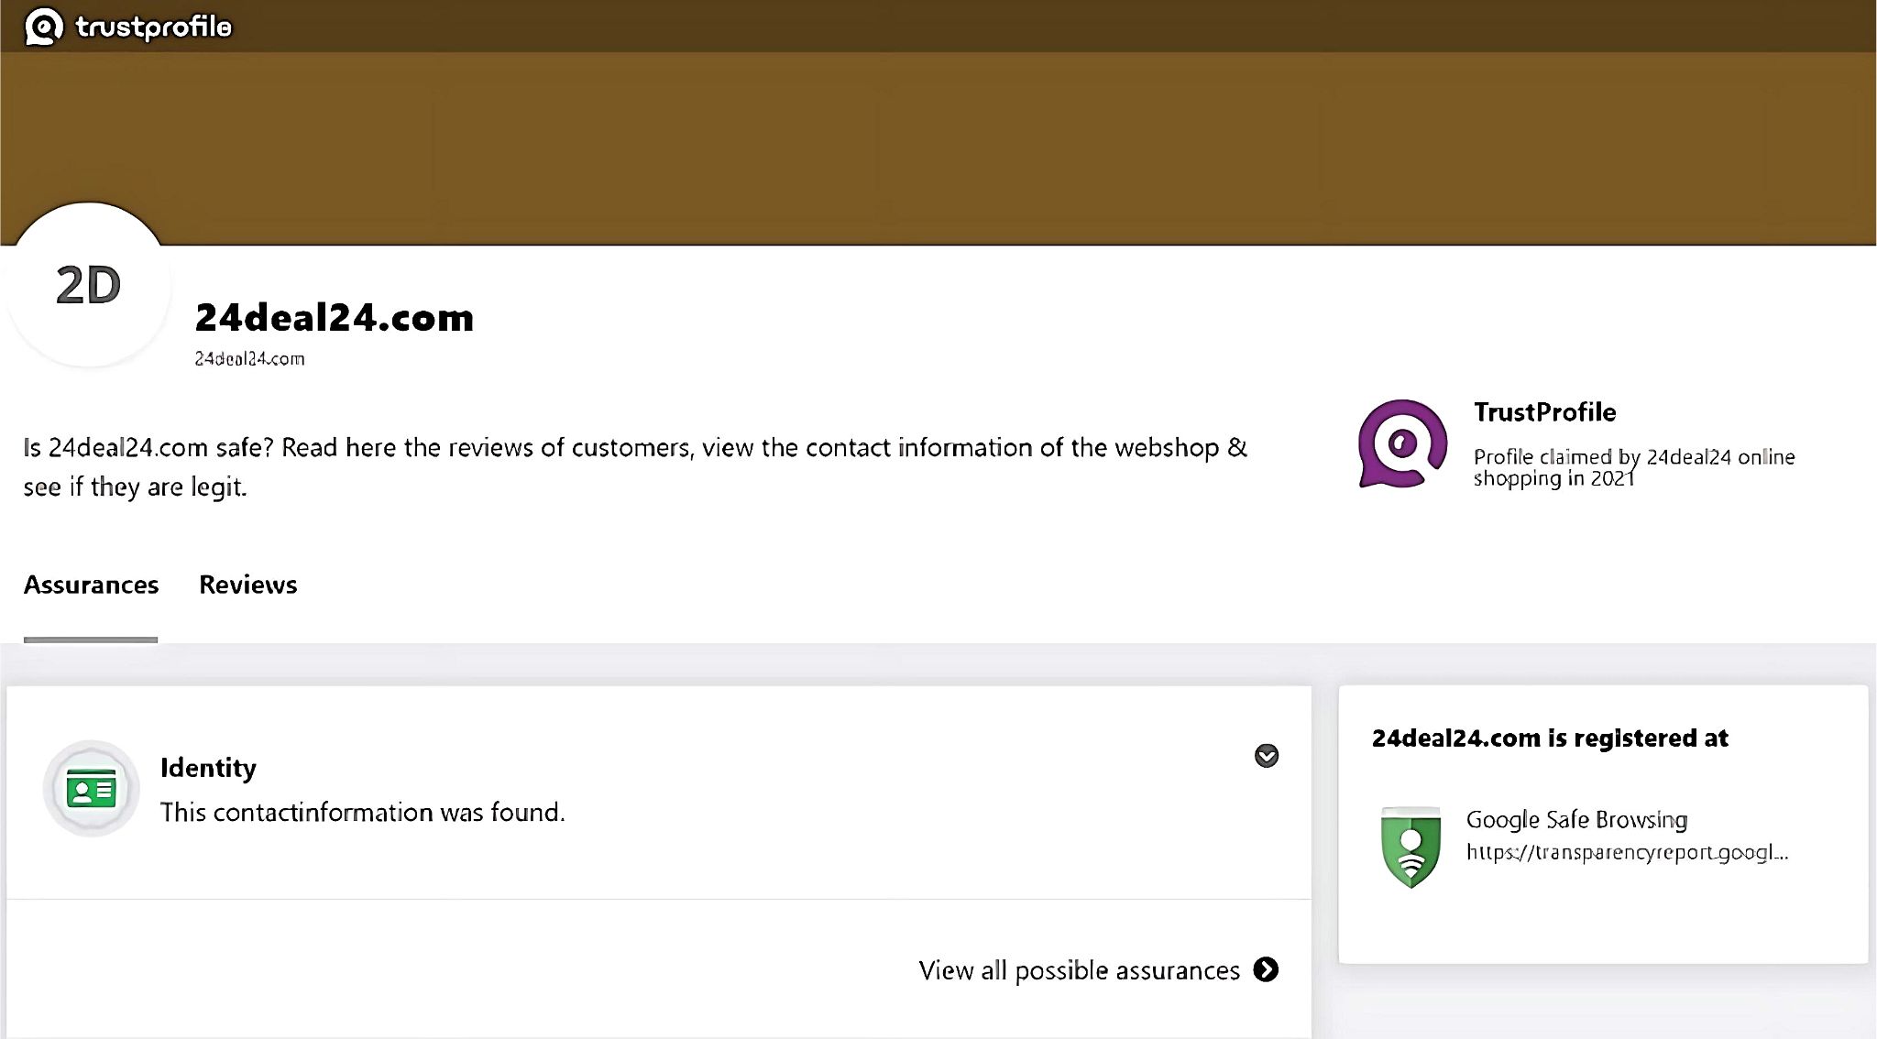
Task: Click the Identity heading
Action: coord(208,767)
